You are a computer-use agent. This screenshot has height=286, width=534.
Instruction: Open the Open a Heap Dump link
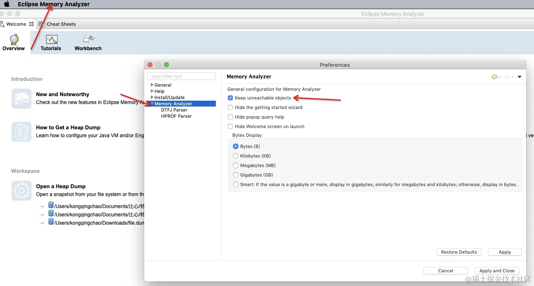[61, 187]
